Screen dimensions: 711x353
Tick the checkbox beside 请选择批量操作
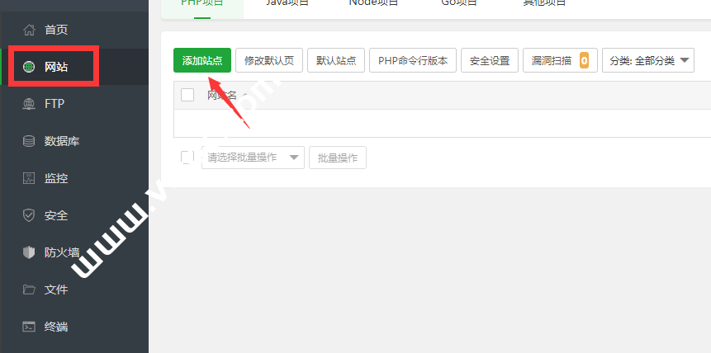pos(187,157)
